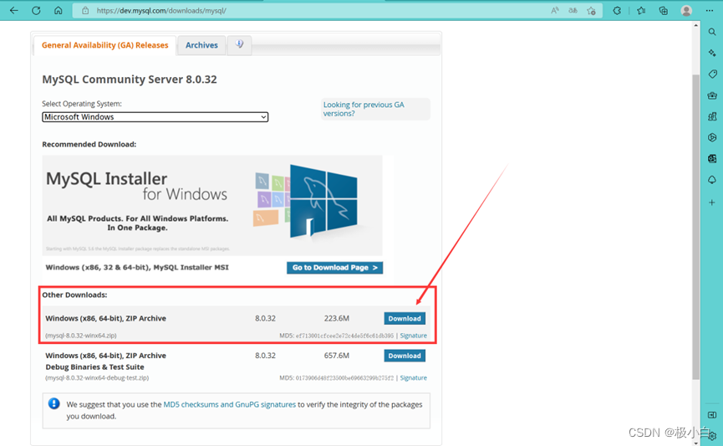View site information via the lock icon
This screenshot has width=723, height=446.
pyautogui.click(x=85, y=10)
